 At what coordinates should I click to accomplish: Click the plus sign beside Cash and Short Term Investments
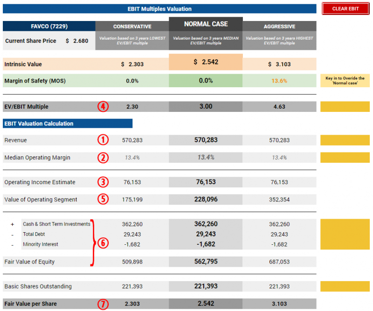(x=12, y=224)
